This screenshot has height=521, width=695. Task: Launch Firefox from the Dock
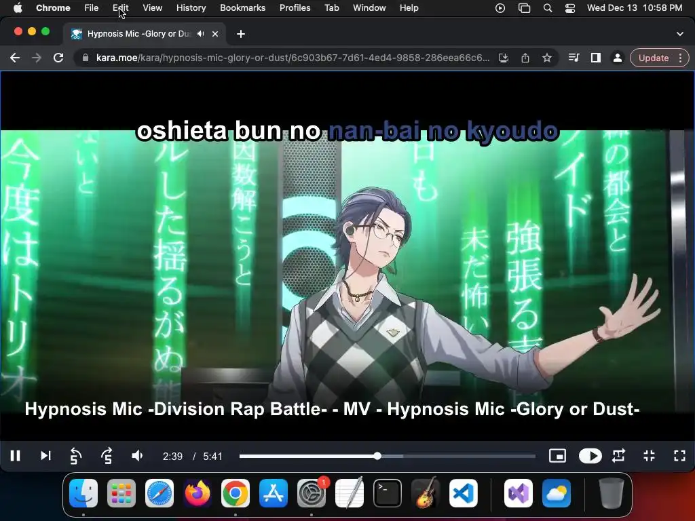tap(198, 493)
